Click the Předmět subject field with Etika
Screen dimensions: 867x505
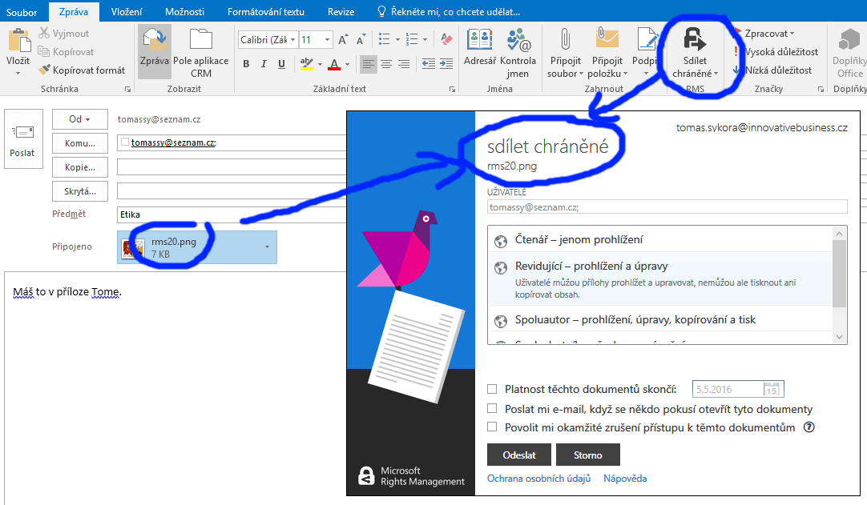pos(232,215)
